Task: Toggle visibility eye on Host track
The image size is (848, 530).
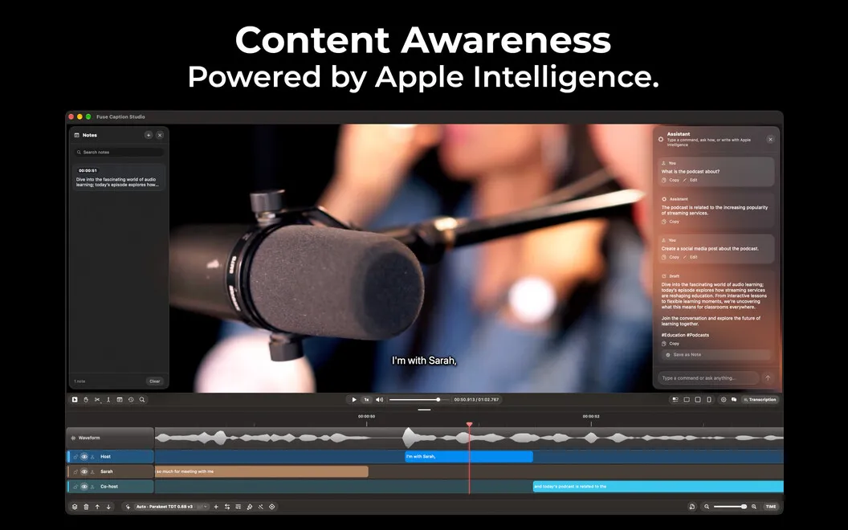Action: 84,457
